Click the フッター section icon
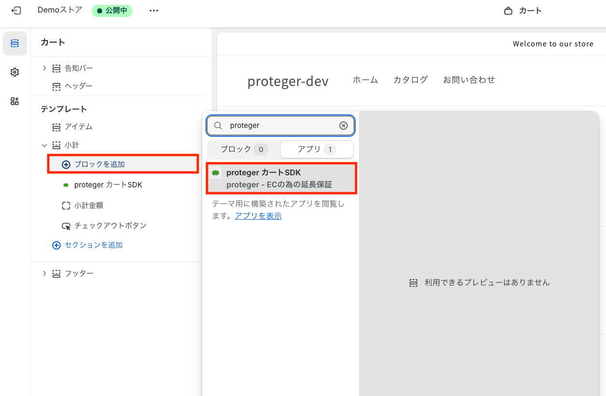606x396 pixels. pos(56,273)
